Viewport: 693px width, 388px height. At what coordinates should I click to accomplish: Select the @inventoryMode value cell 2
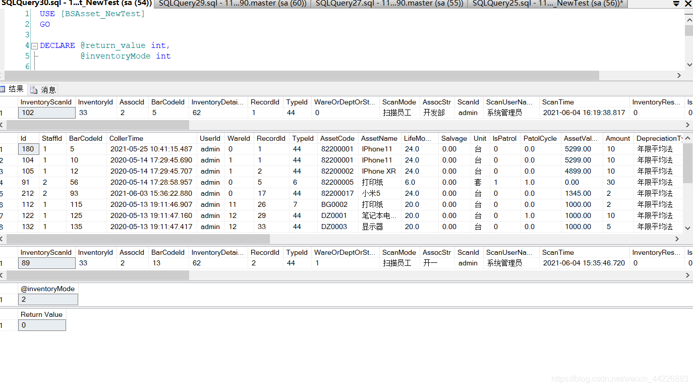(48, 299)
